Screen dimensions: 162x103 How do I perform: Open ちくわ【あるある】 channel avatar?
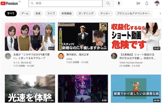(8, 56)
